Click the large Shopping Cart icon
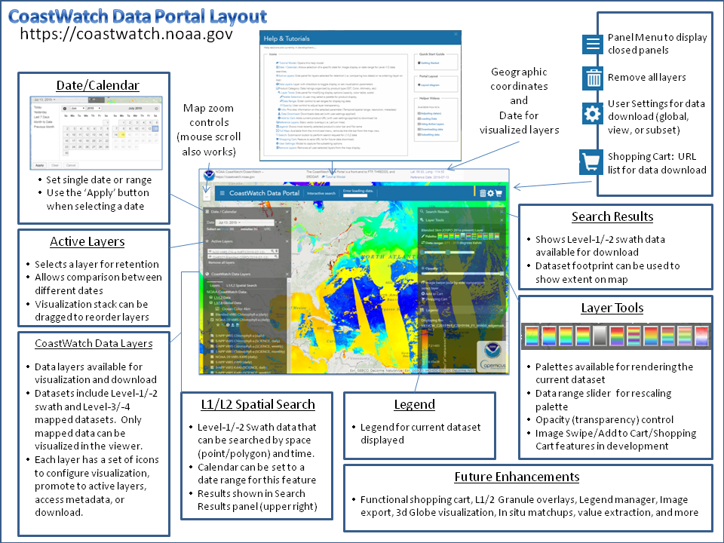Screen dimensions: 724x543 point(592,161)
